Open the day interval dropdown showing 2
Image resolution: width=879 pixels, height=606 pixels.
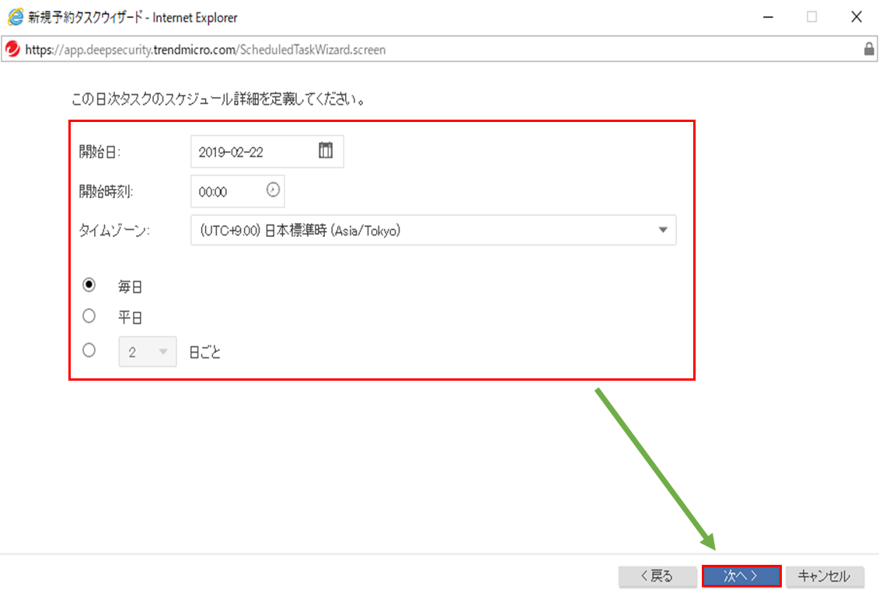(148, 352)
